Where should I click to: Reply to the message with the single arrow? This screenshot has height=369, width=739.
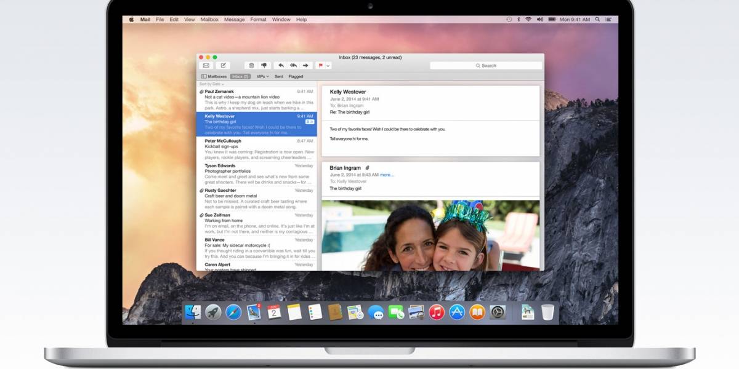tap(281, 65)
